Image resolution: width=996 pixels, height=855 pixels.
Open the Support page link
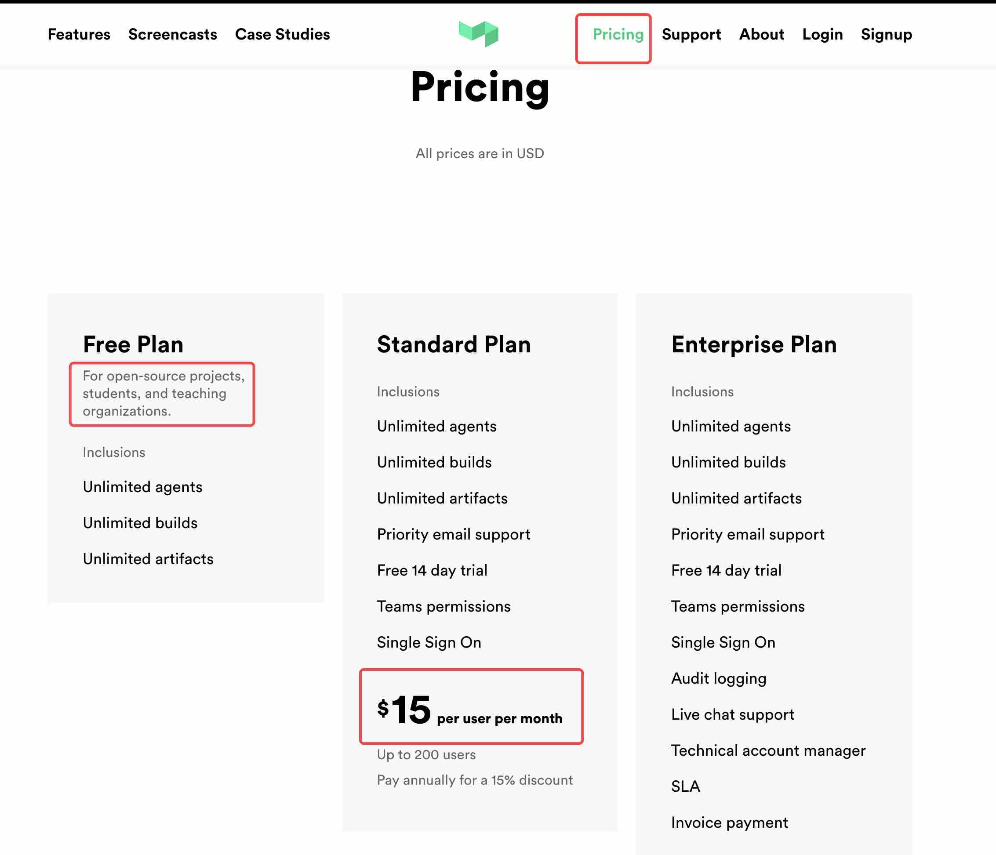pos(691,35)
